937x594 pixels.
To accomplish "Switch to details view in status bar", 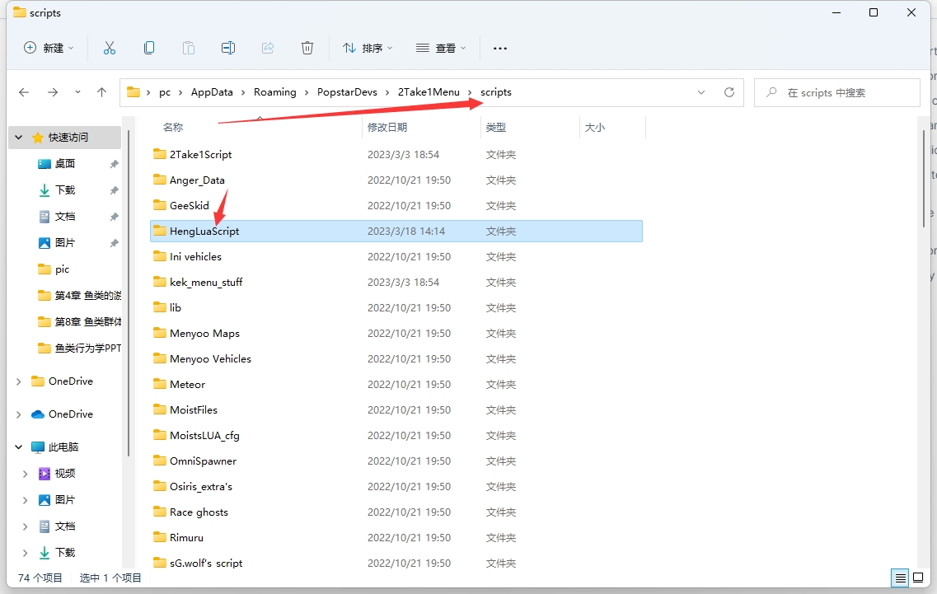I will (900, 578).
